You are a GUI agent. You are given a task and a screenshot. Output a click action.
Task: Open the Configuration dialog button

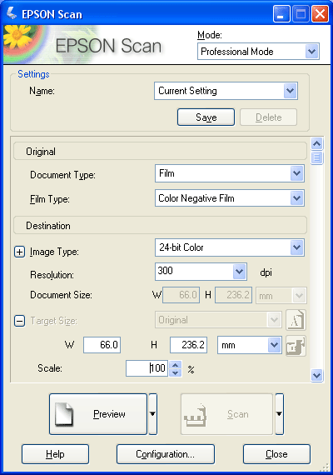(x=166, y=454)
